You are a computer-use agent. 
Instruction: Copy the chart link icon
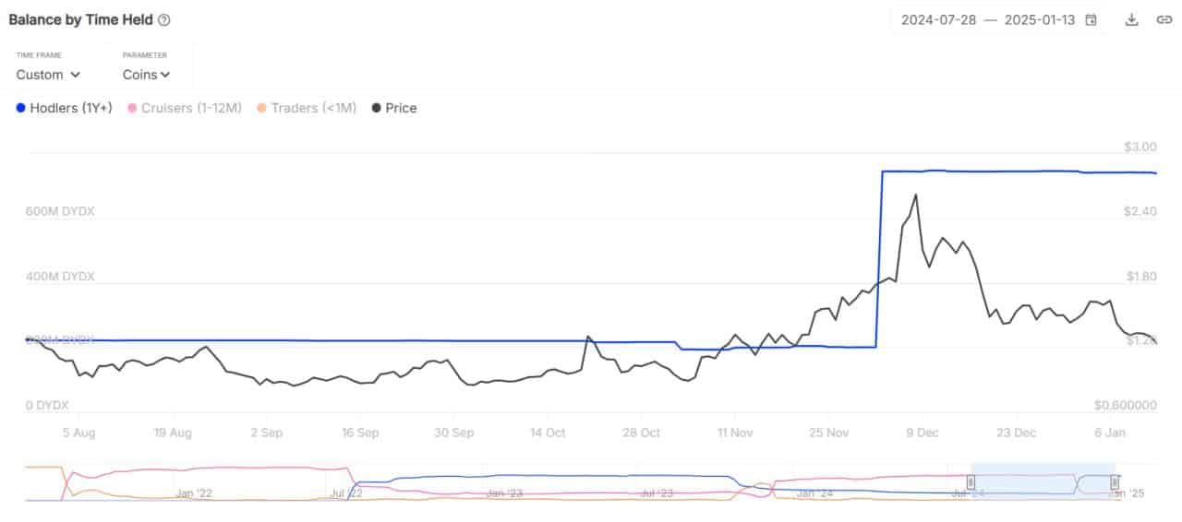point(1164,19)
